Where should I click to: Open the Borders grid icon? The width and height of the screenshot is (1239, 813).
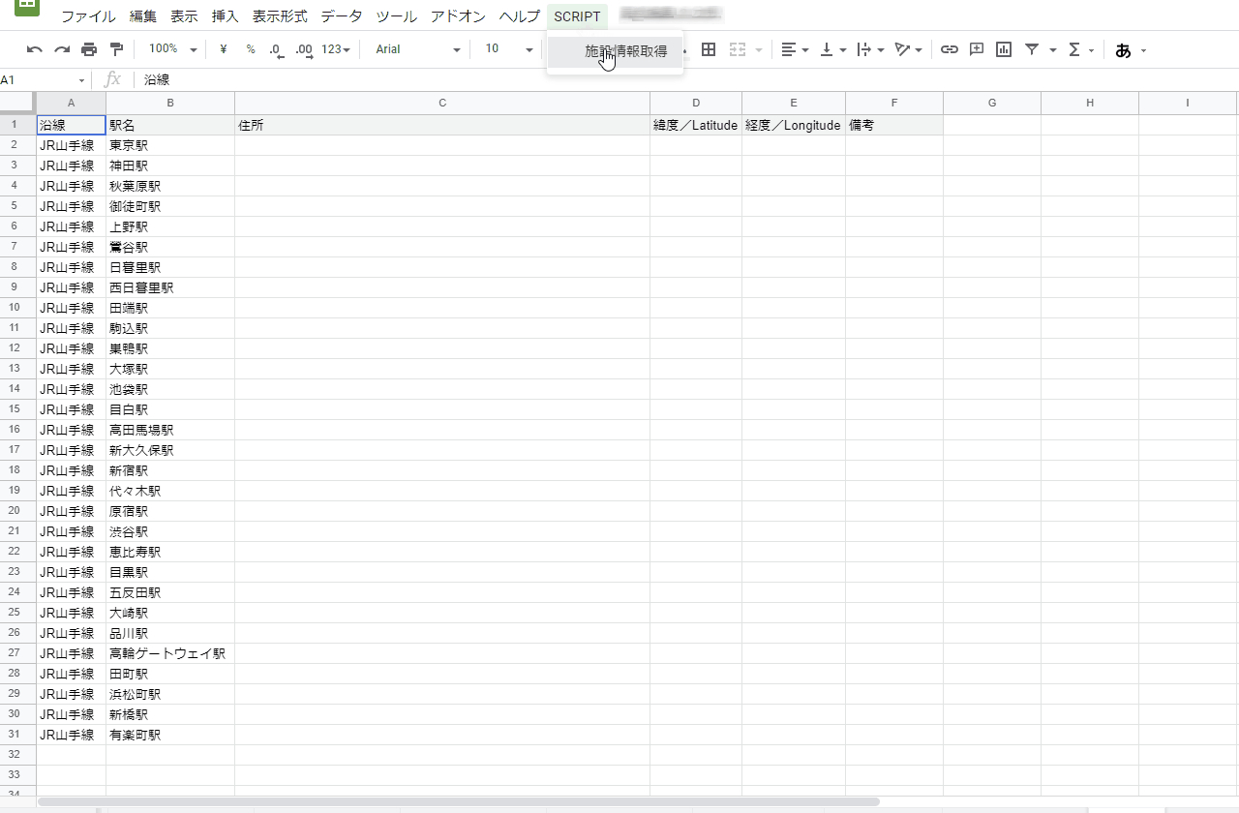click(x=709, y=49)
